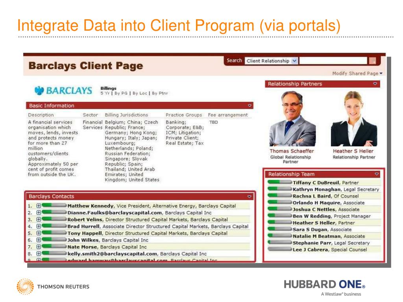Click Tiffany C DuBreuil's relationship strength bar
The height and width of the screenshot is (302, 403).
pos(280,182)
